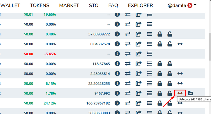Click send icon in the 37.03909772 row
The height and width of the screenshot is (114, 211).
tap(138, 34)
